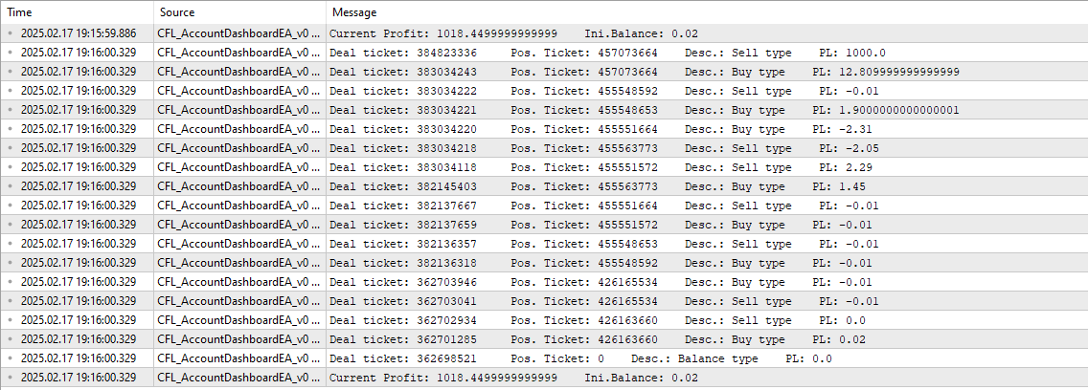Select the Balance type log row
This screenshot has width=1088, height=390.
(x=544, y=358)
